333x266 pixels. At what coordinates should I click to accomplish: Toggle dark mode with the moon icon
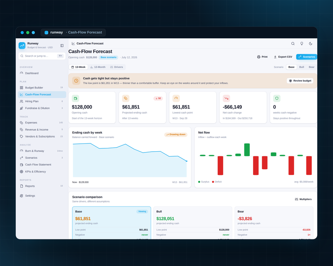tap(311, 44)
